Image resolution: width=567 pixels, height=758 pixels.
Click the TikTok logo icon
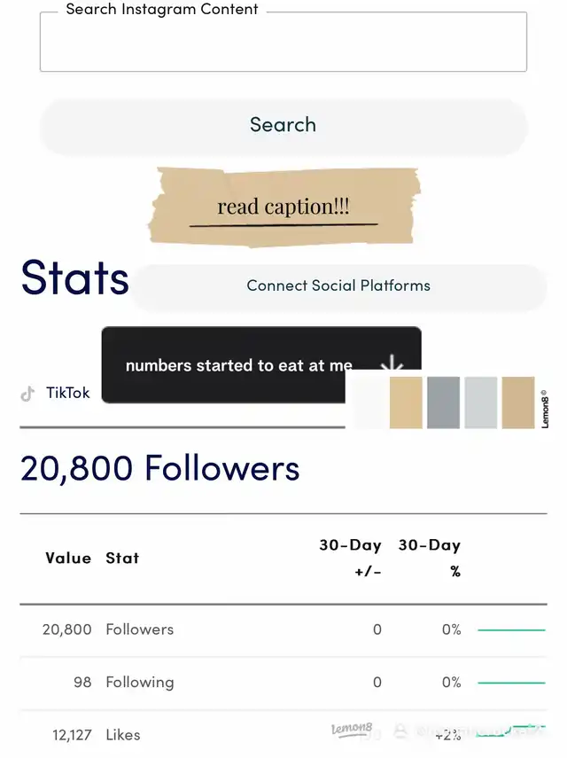[27, 394]
